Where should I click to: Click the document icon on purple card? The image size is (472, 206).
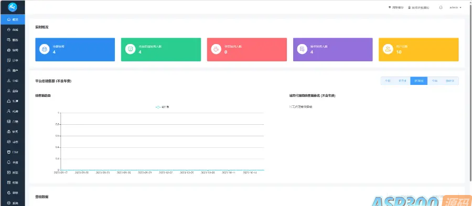(x=302, y=49)
